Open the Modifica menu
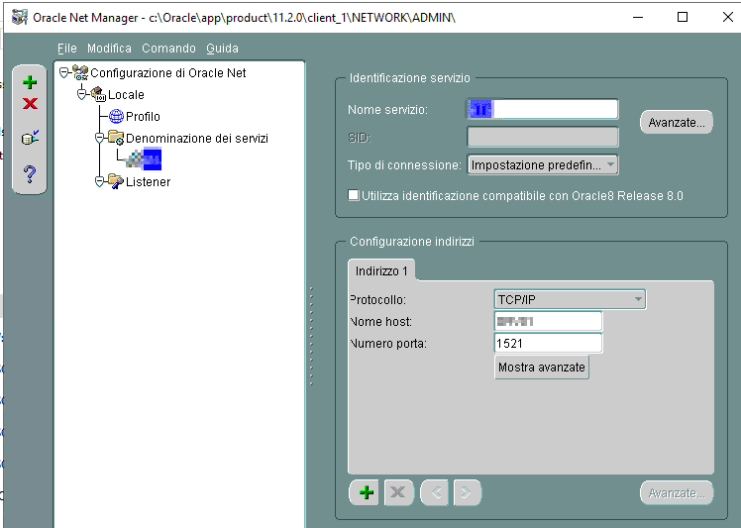Image resolution: width=741 pixels, height=528 pixels. click(109, 49)
